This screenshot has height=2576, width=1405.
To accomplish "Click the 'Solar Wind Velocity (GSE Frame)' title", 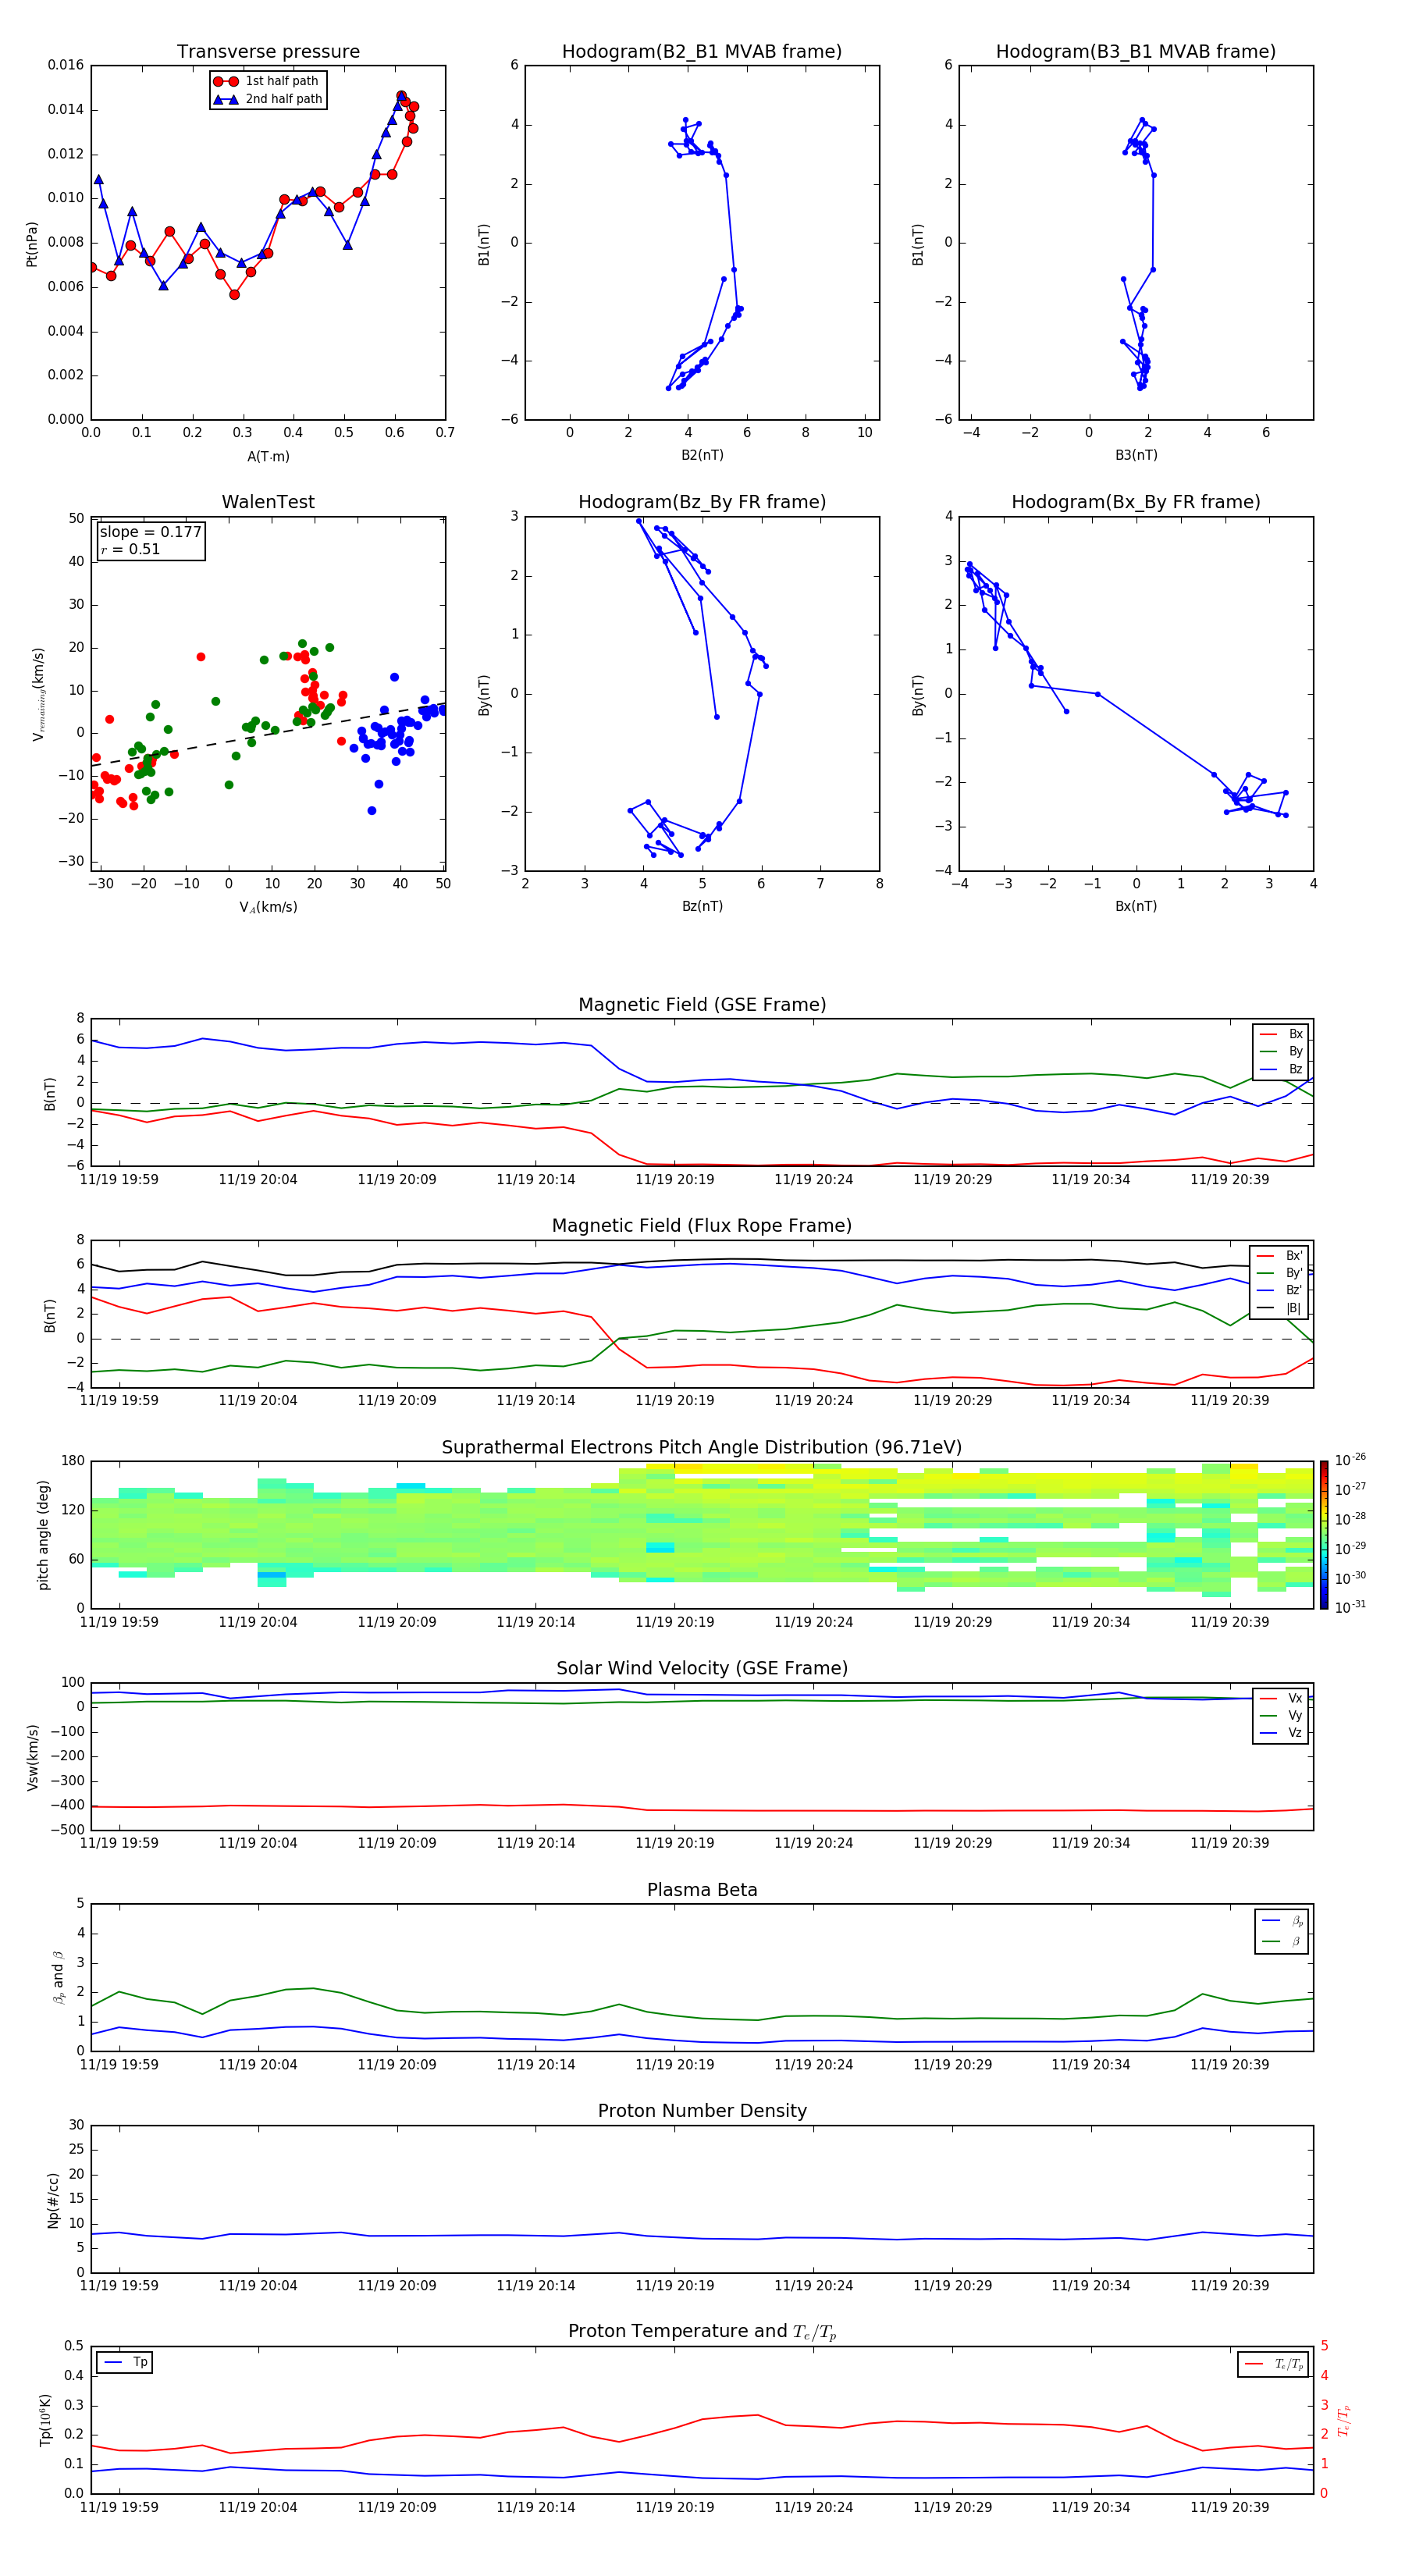I will 702,1668.
